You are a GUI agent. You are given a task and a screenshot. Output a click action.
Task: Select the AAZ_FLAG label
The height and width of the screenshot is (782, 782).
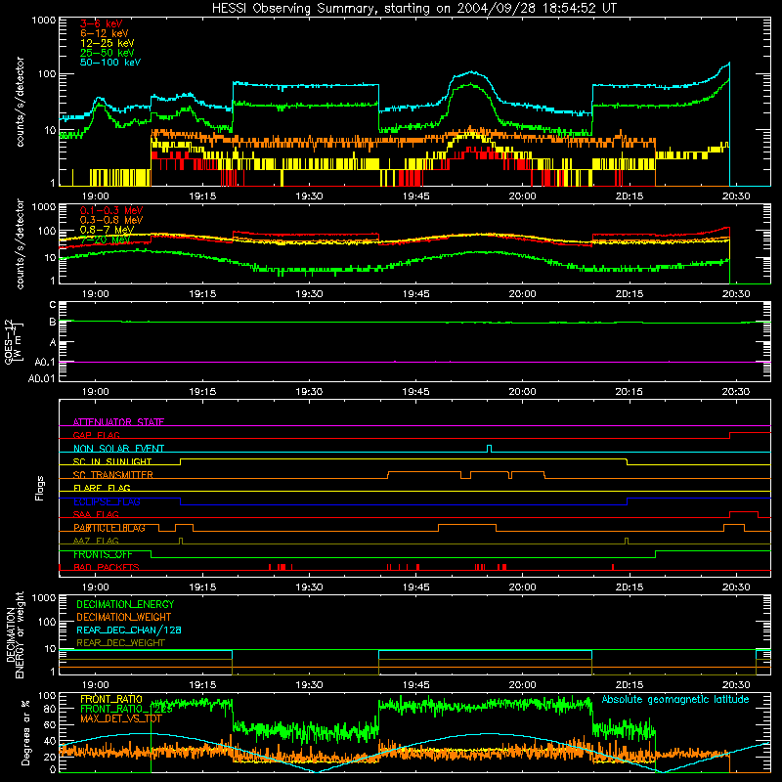(96, 541)
